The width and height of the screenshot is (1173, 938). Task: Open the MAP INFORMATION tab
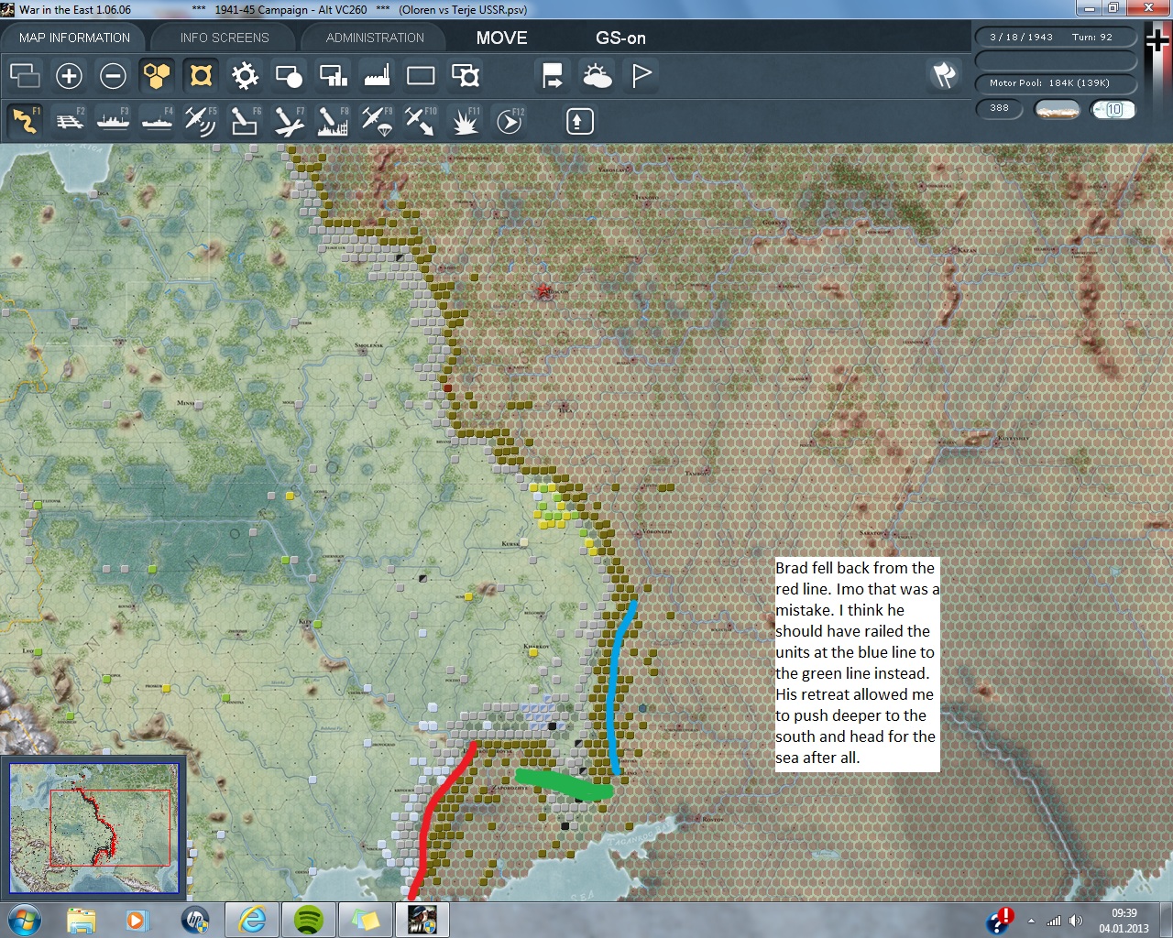(74, 38)
